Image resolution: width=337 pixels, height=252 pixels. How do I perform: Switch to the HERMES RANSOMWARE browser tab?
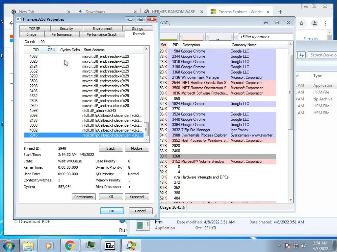tap(173, 12)
